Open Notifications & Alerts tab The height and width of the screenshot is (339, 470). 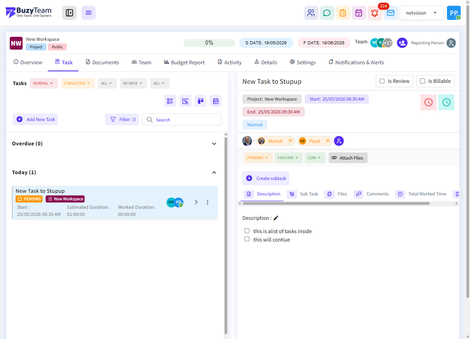click(357, 62)
